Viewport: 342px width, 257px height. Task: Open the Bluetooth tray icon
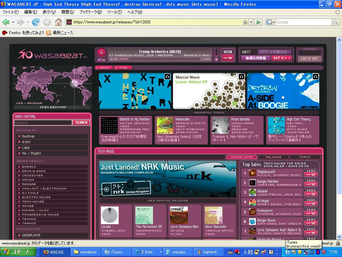[318, 252]
